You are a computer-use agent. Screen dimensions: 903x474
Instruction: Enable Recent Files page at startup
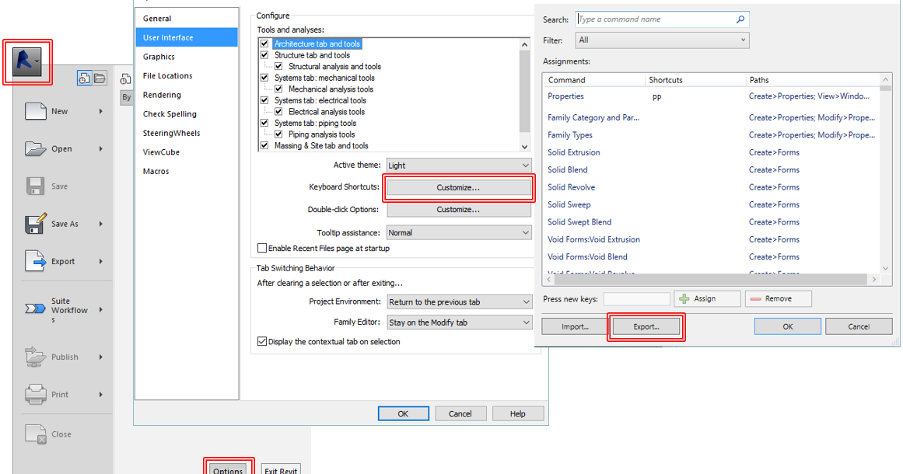pyautogui.click(x=262, y=247)
